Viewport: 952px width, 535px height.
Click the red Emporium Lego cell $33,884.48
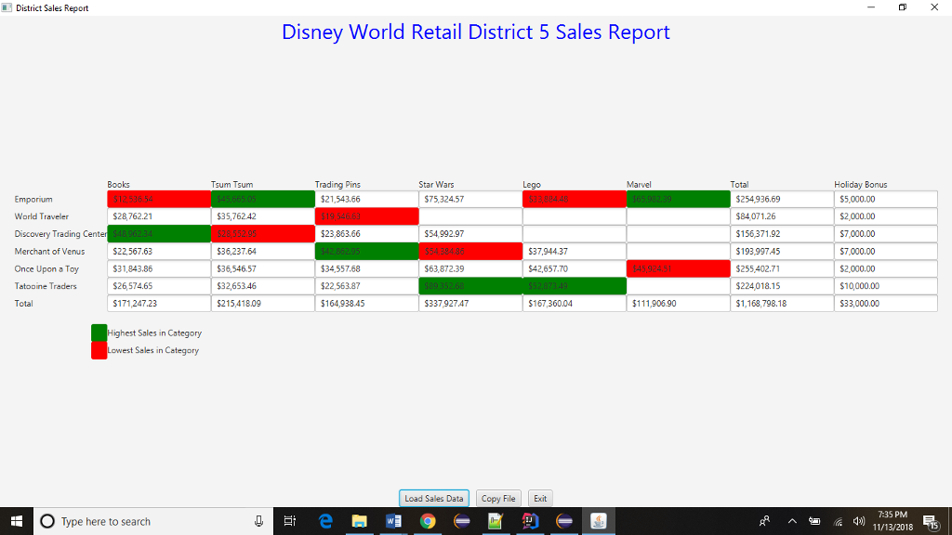click(575, 199)
